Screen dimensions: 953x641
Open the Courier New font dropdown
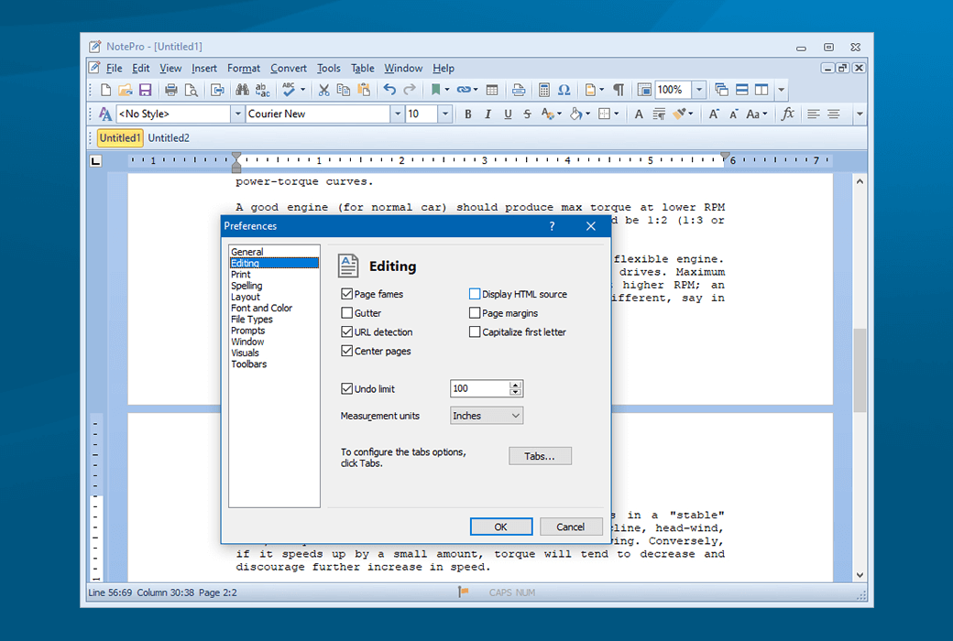tap(398, 114)
